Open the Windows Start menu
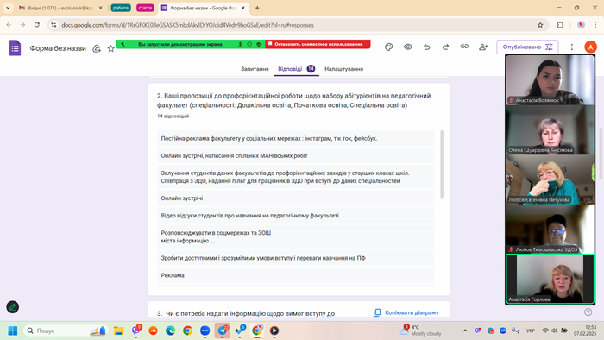 click(13, 331)
